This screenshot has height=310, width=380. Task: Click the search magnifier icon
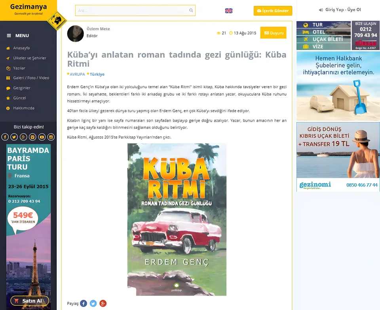coord(191,10)
